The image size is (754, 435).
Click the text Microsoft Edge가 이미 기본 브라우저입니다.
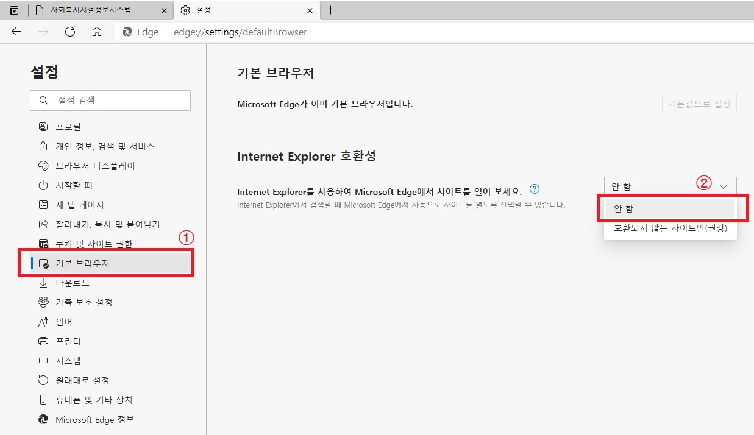(325, 104)
